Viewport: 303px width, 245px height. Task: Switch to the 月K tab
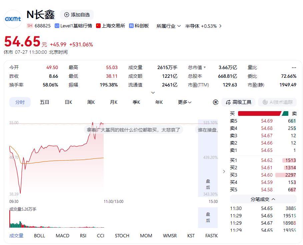(x=114, y=102)
